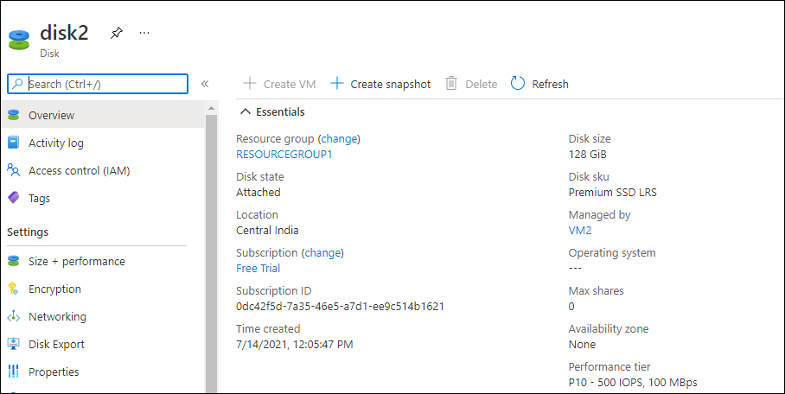Click the P10 performance tier value
Image resolution: width=785 pixels, height=394 pixels.
(633, 383)
